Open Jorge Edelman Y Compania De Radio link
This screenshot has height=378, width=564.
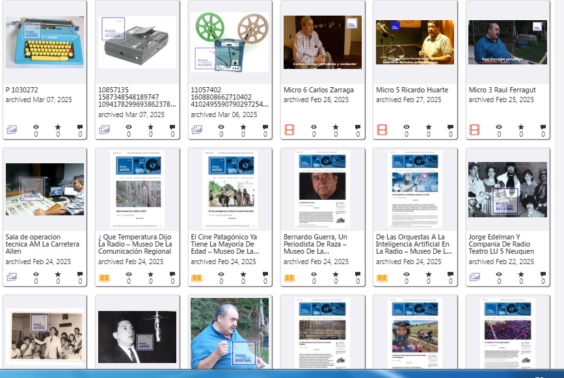501,244
